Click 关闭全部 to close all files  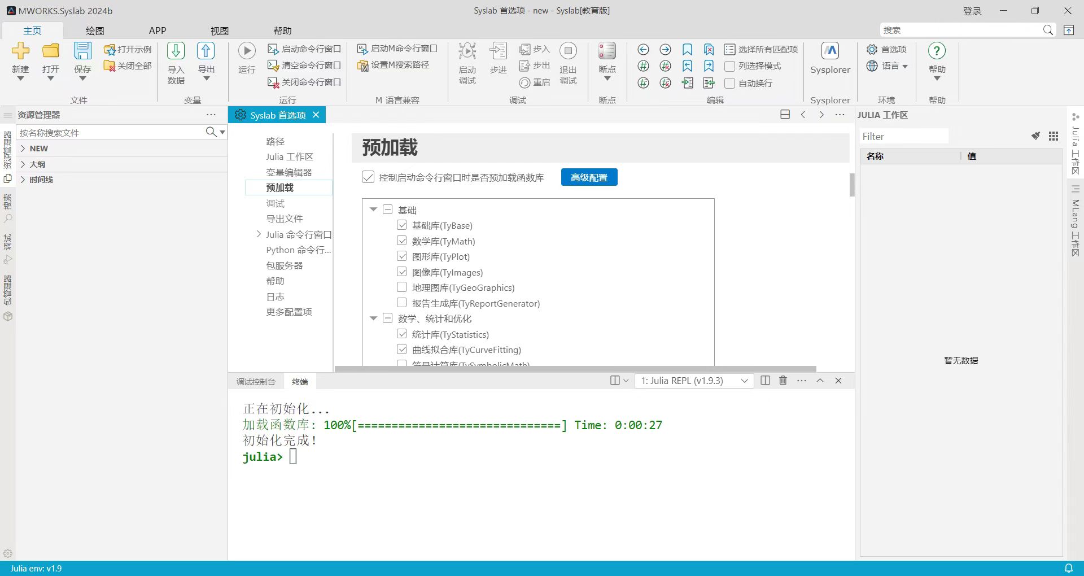[128, 66]
